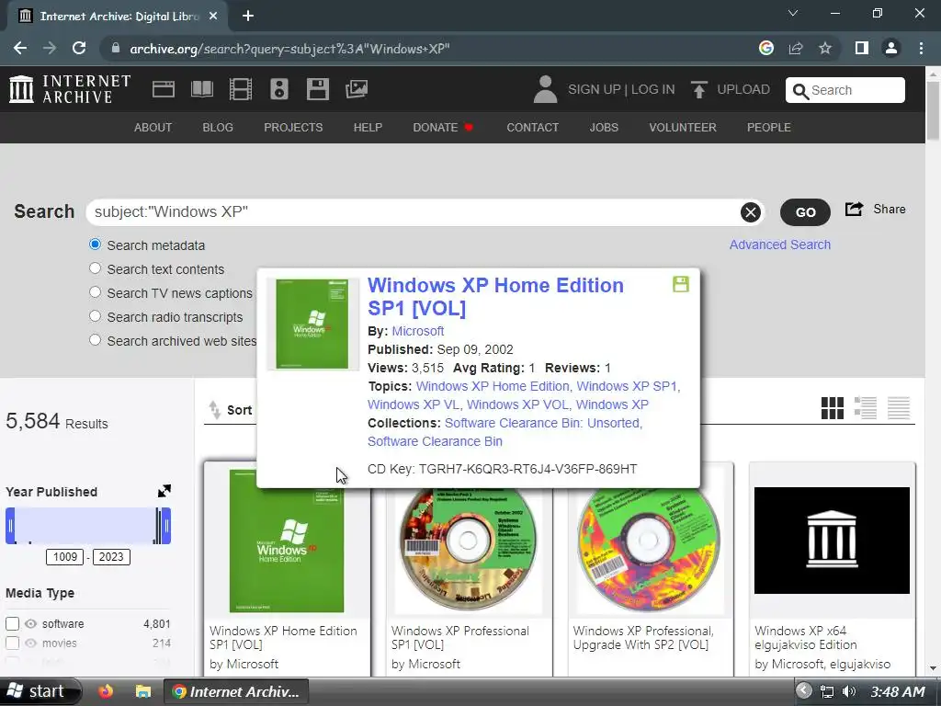
Task: Click the LOG IN link
Action: [x=653, y=89]
